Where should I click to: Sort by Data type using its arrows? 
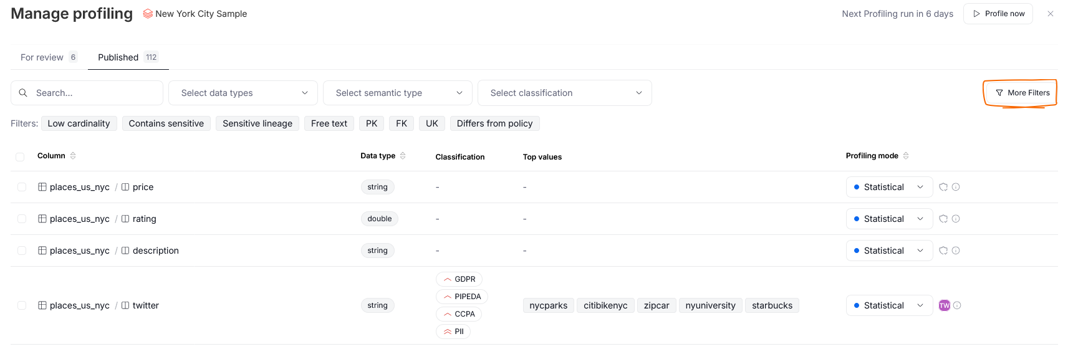coord(403,156)
